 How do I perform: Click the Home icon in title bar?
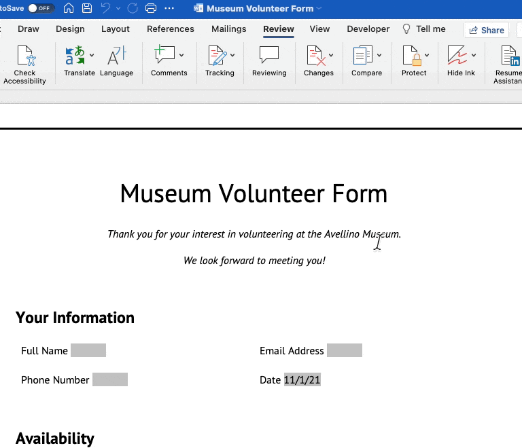point(69,9)
